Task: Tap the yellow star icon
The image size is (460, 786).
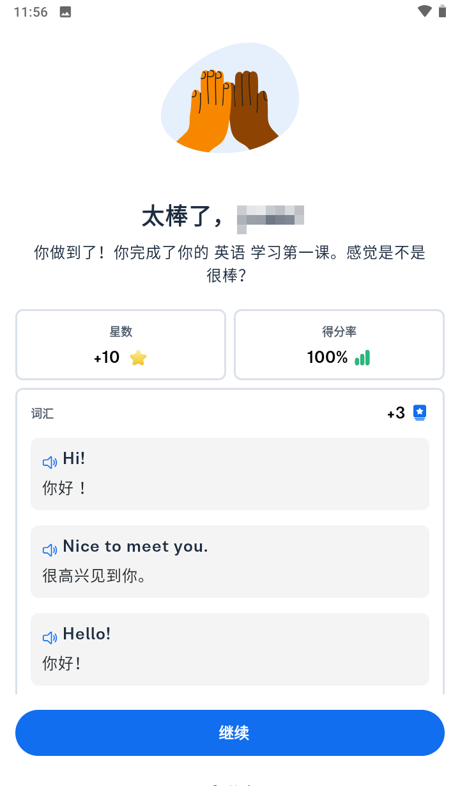Action: coord(138,358)
